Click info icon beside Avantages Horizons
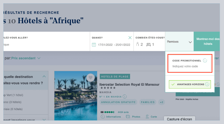This screenshot has height=124, width=224. (207, 84)
